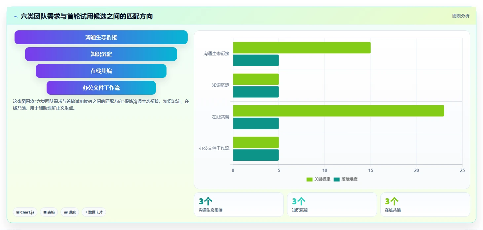Click the title 六类团队需求与首轮试用候选之间的匹配方向
This screenshot has height=230, width=483.
tap(87, 16)
